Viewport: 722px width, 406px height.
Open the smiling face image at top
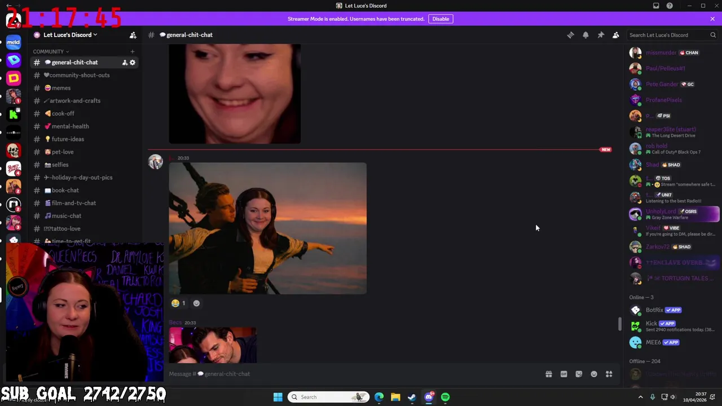[x=235, y=94]
